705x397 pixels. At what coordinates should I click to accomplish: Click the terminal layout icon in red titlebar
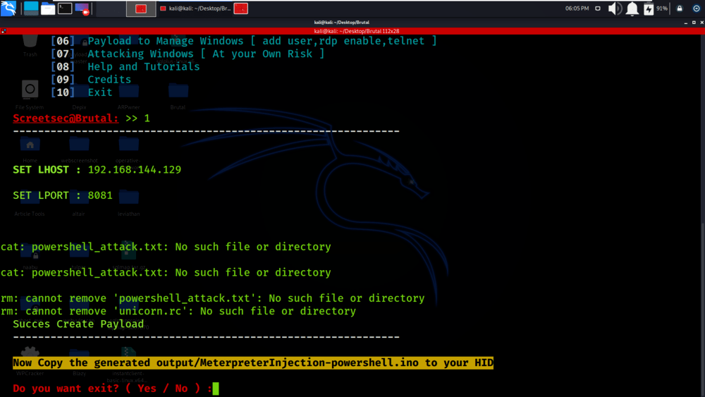click(4, 31)
